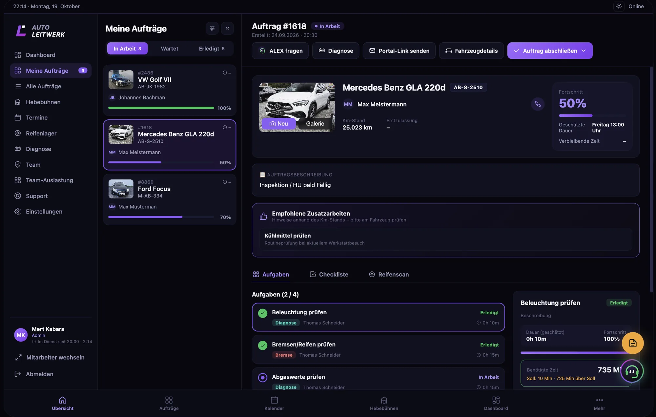This screenshot has width=656, height=417.
Task: Click Abmelden to log out
Action: pyautogui.click(x=34, y=374)
